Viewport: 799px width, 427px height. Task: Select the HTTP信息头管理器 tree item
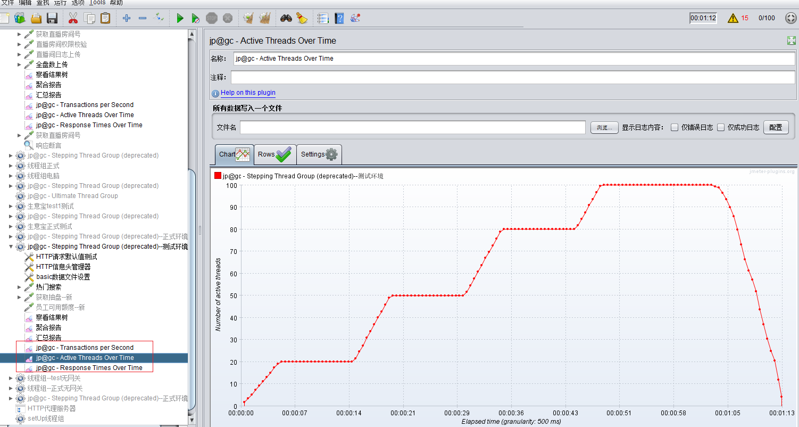[63, 267]
